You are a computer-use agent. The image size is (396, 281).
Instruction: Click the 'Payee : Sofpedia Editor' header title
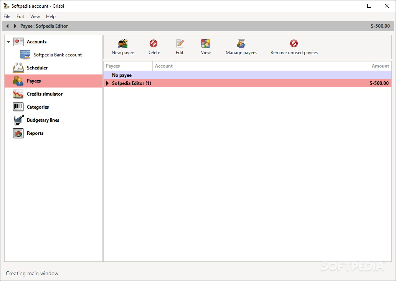click(44, 26)
